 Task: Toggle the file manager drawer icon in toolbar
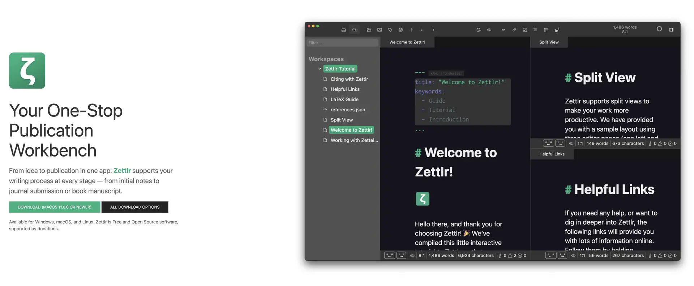[x=343, y=30]
